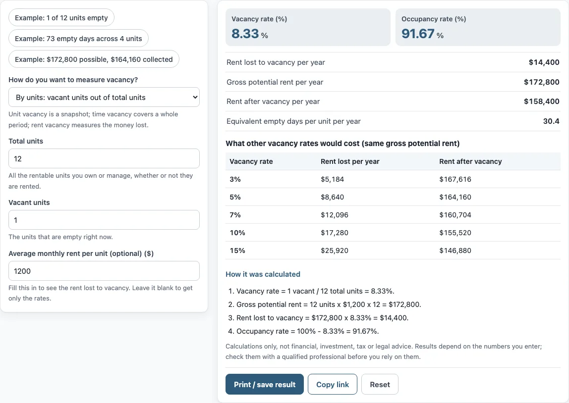Click the $12,096 rent lost cell
Screen dimensions: 569x403
pyautogui.click(x=334, y=214)
